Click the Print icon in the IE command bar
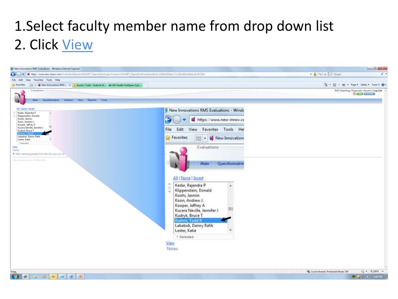 pos(344,84)
